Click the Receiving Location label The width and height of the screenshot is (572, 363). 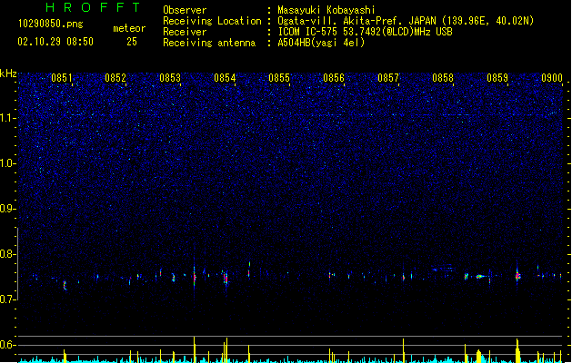[212, 21]
